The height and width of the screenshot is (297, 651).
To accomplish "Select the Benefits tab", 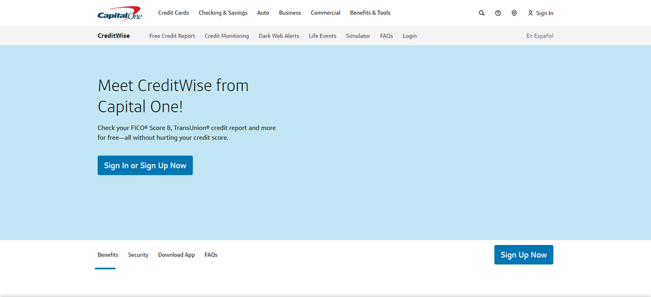I will 108,254.
